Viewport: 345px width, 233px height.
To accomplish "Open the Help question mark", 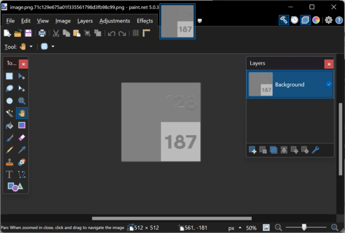I will pos(339,21).
